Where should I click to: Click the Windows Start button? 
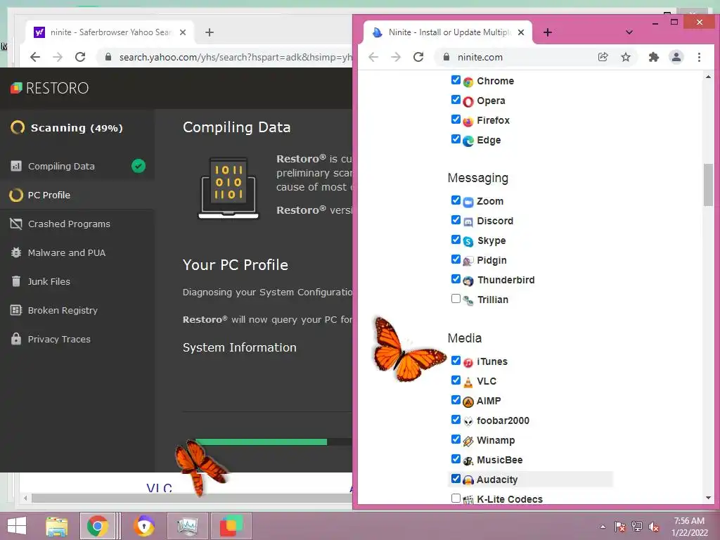(17, 526)
